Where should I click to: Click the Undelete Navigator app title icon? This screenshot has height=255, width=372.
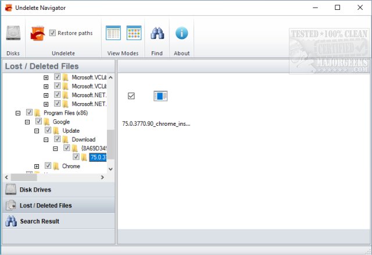[8, 8]
